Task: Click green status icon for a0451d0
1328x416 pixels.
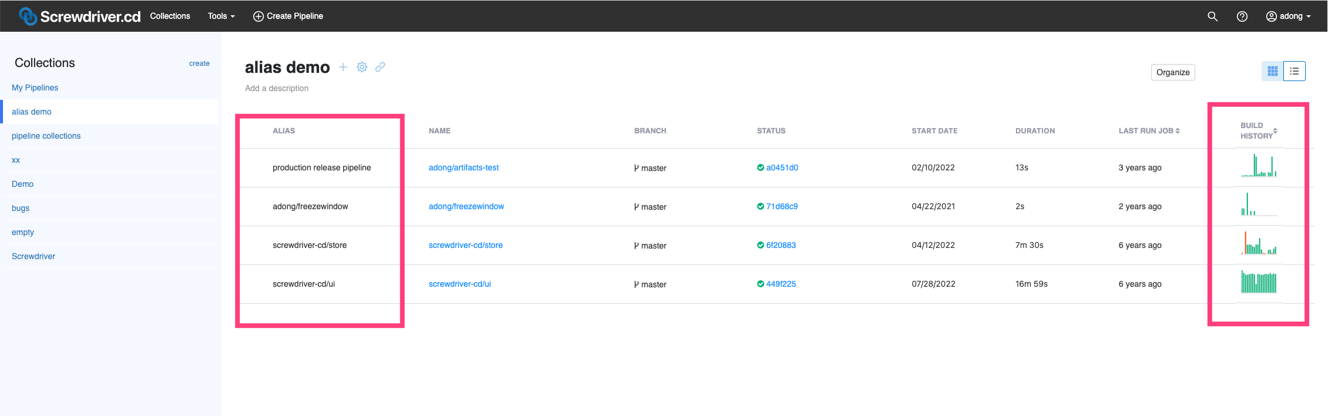Action: point(760,167)
